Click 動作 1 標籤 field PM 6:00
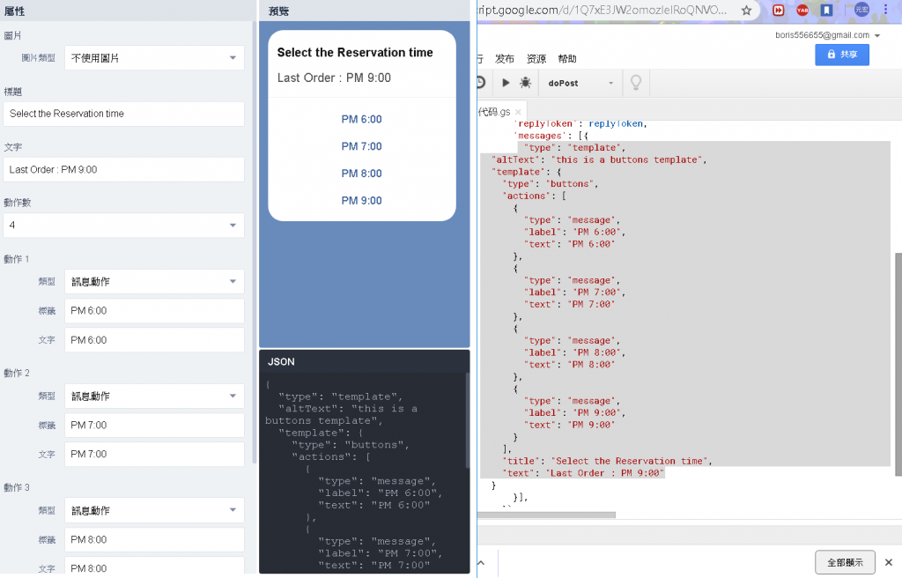902x578 pixels. pyautogui.click(x=154, y=311)
